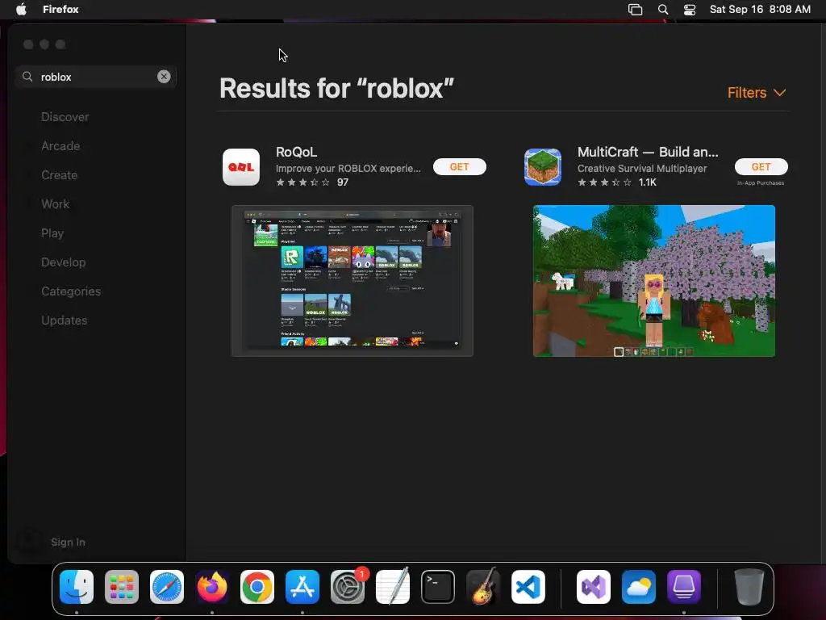Open App Store icon in Dock

[x=302, y=587]
